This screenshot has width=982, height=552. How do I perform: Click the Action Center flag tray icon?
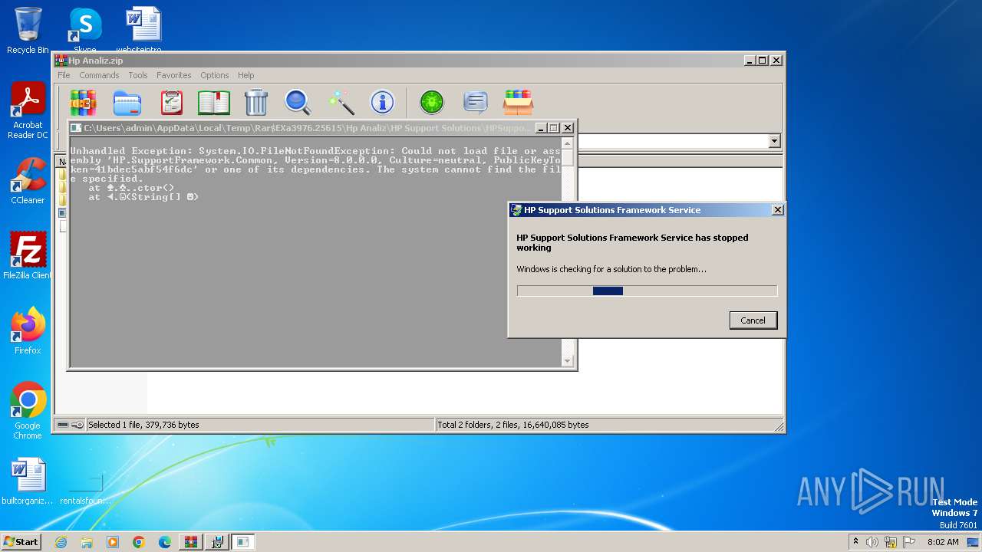point(909,542)
